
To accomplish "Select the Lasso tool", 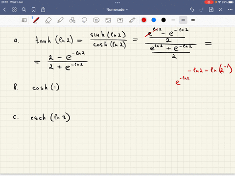I will [x=84, y=20].
